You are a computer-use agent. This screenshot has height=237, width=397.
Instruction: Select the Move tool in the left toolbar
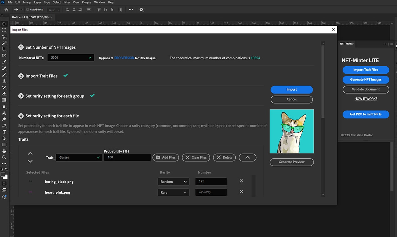pyautogui.click(x=4, y=24)
